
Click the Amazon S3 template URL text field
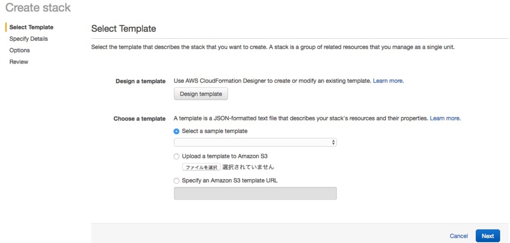point(255,193)
